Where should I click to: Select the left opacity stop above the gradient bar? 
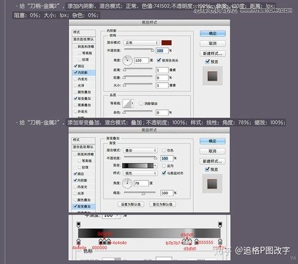coord(79,224)
